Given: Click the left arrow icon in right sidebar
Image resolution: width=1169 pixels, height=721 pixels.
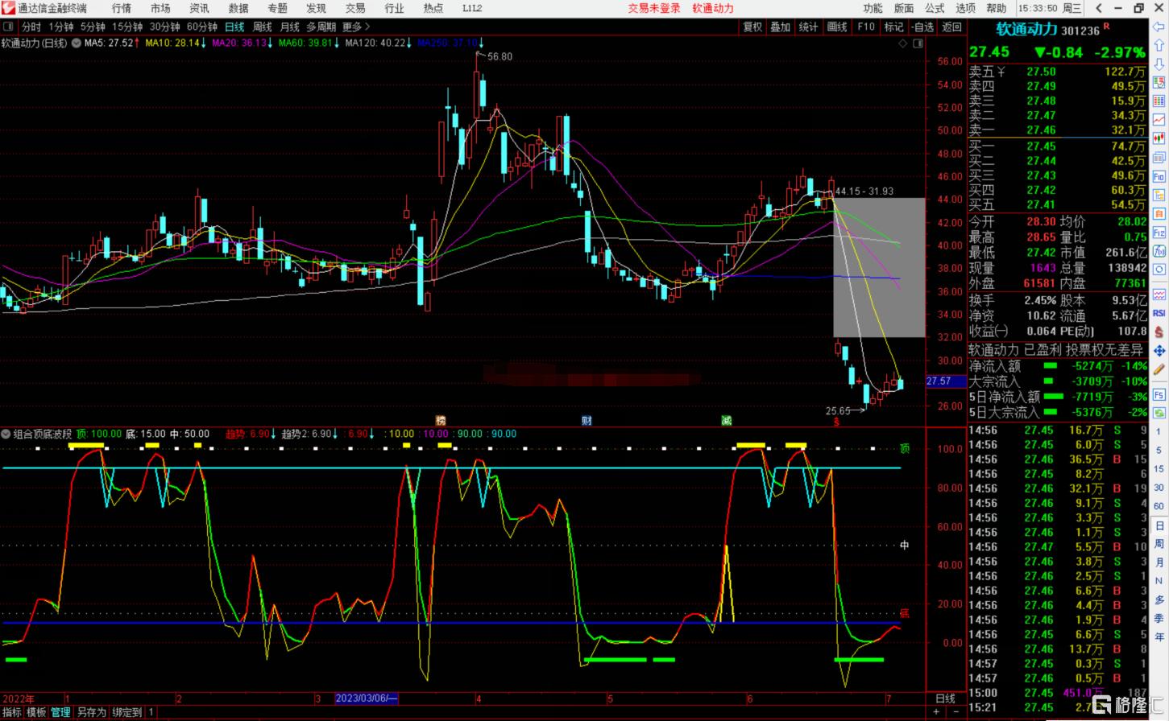Looking at the screenshot, I should (1159, 27).
